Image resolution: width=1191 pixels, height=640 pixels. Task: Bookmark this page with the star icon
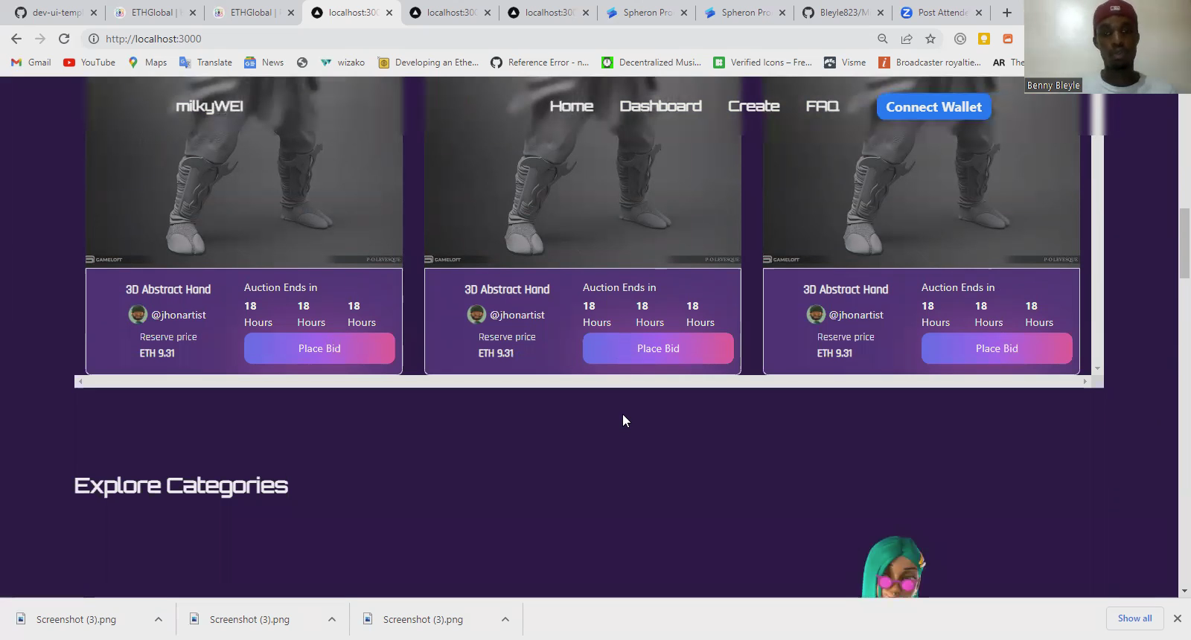tap(930, 39)
